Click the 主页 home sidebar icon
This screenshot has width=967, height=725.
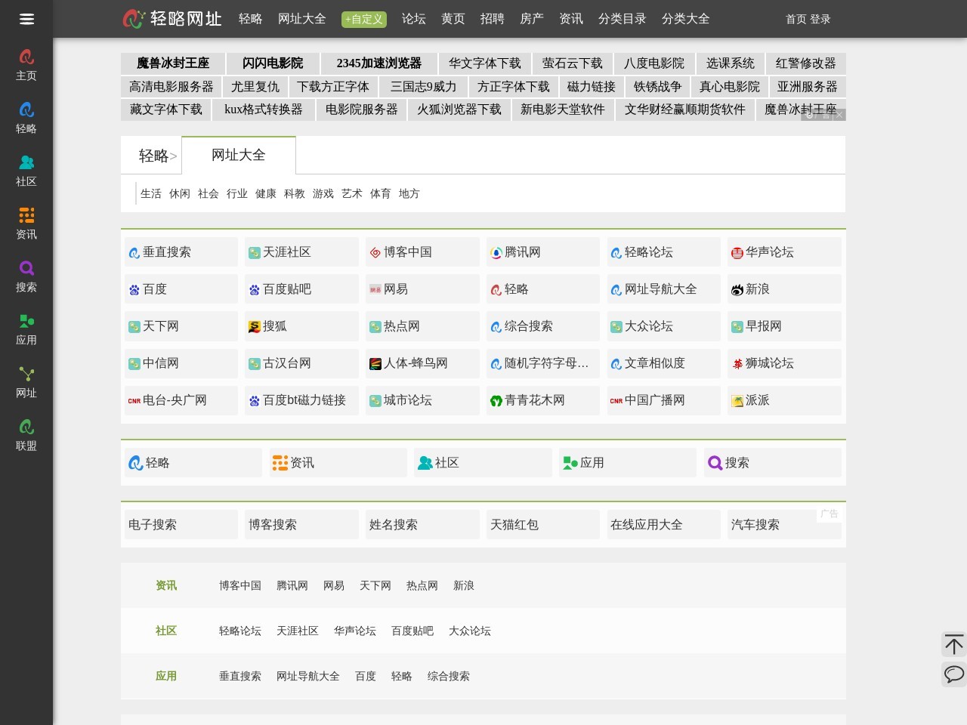(x=26, y=64)
